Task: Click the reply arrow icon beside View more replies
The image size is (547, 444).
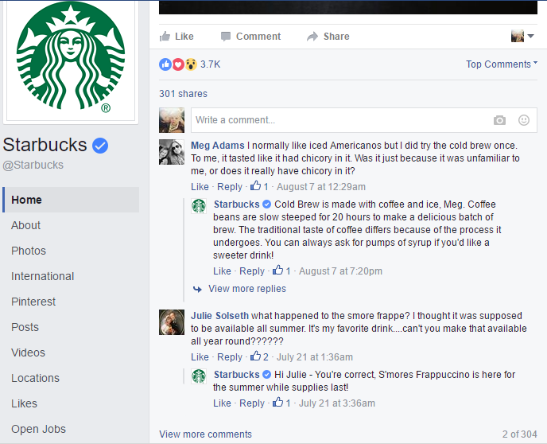Action: pos(197,289)
